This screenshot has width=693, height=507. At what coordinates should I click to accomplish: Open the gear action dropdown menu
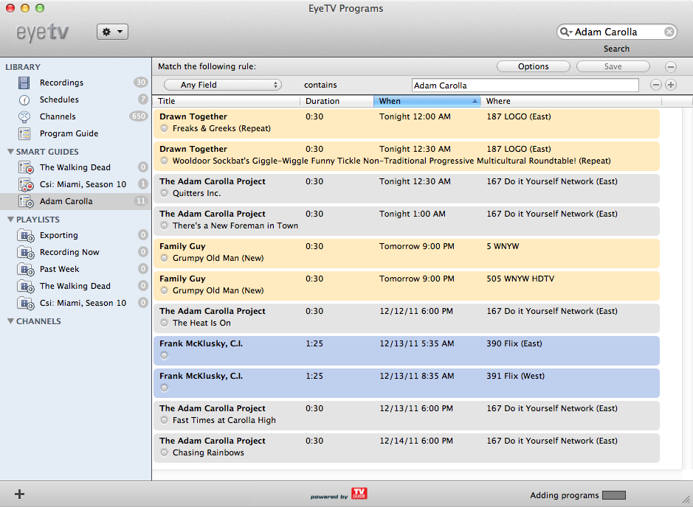112,32
